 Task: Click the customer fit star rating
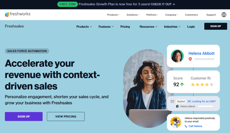point(202,84)
